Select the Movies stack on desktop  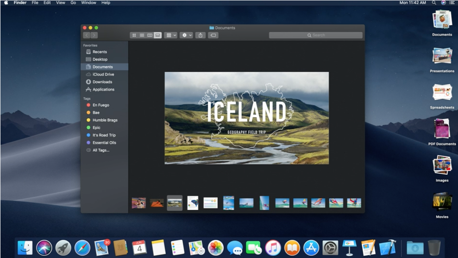(x=442, y=205)
